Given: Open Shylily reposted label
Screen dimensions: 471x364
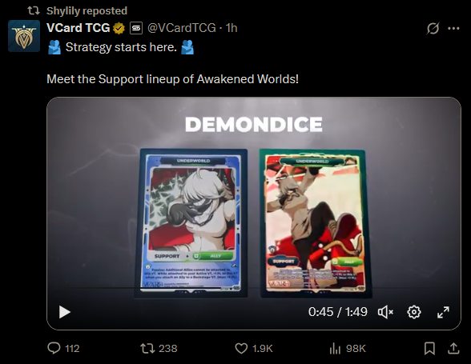Looking at the screenshot, I should coord(87,11).
